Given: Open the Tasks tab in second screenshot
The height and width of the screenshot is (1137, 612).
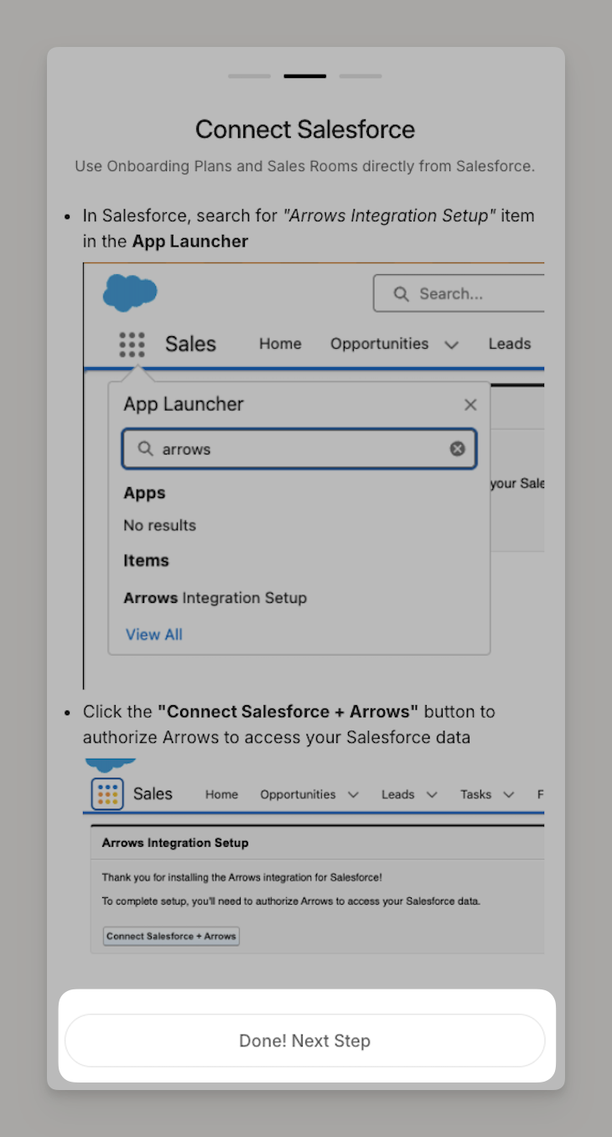Looking at the screenshot, I should click(475, 794).
